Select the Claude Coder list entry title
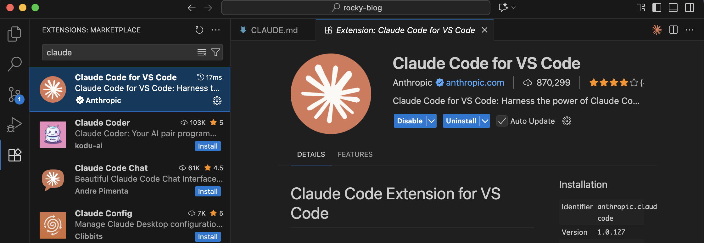Screen dimensions: 704x243 point(102,122)
